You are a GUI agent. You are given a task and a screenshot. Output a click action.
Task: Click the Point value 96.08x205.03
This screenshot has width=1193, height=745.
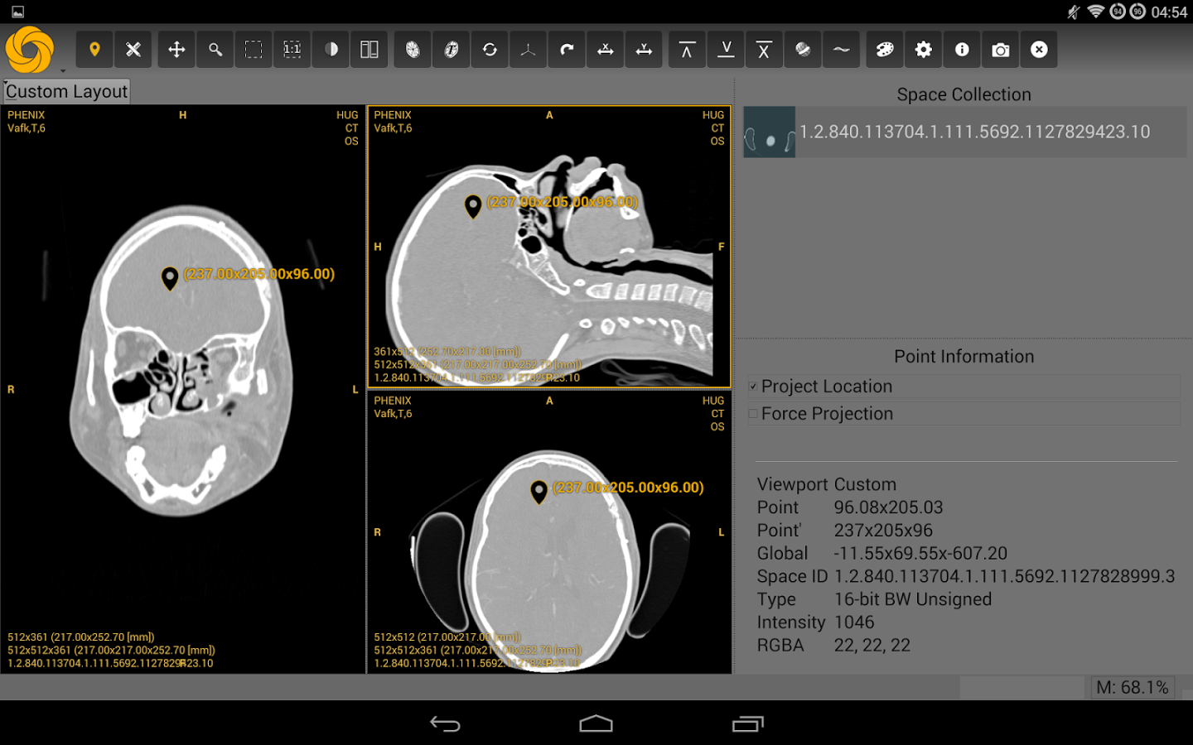888,507
